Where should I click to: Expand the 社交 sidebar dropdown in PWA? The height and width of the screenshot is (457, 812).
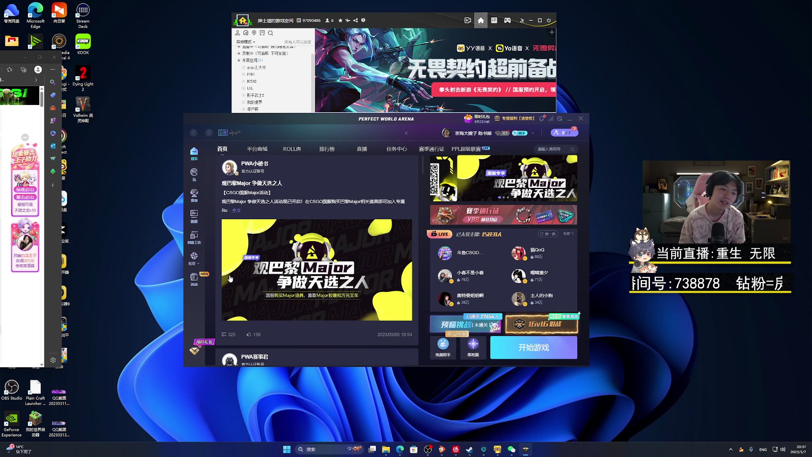pos(198,264)
